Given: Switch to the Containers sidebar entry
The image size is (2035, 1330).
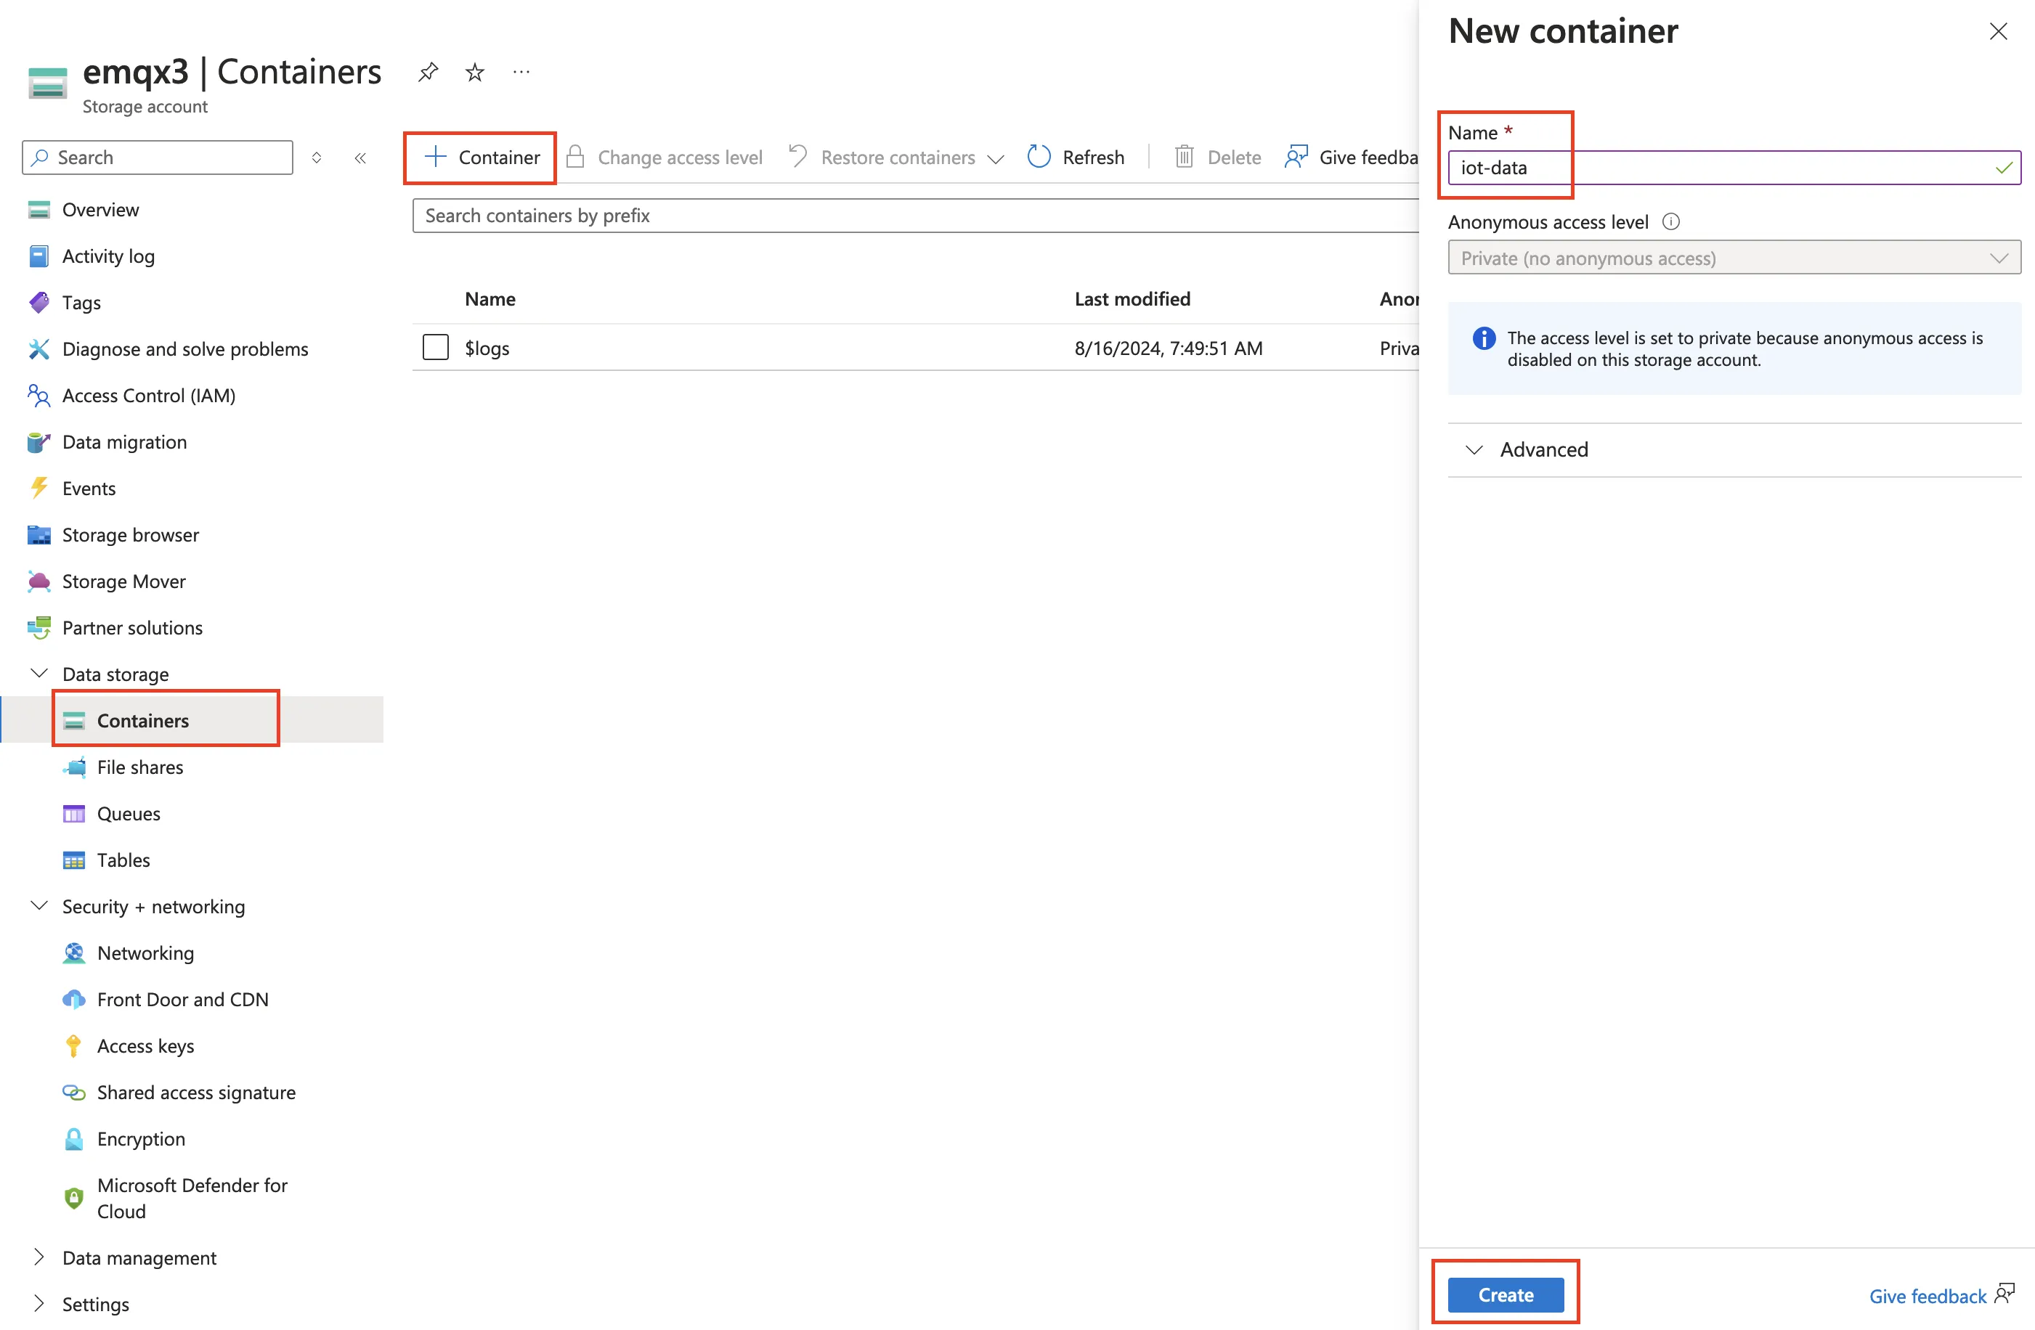Looking at the screenshot, I should [144, 719].
